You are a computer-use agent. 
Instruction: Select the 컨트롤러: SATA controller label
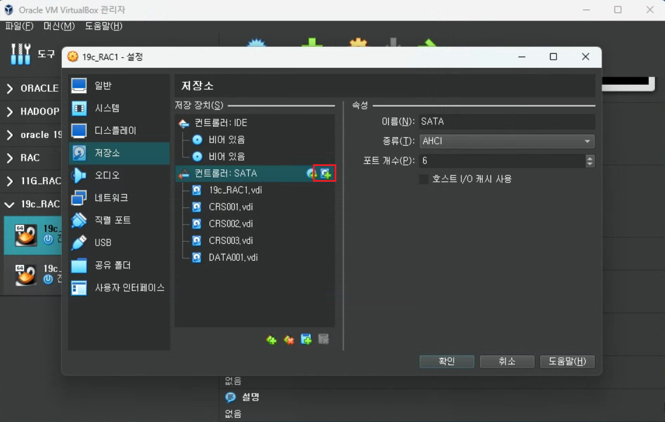click(x=225, y=173)
